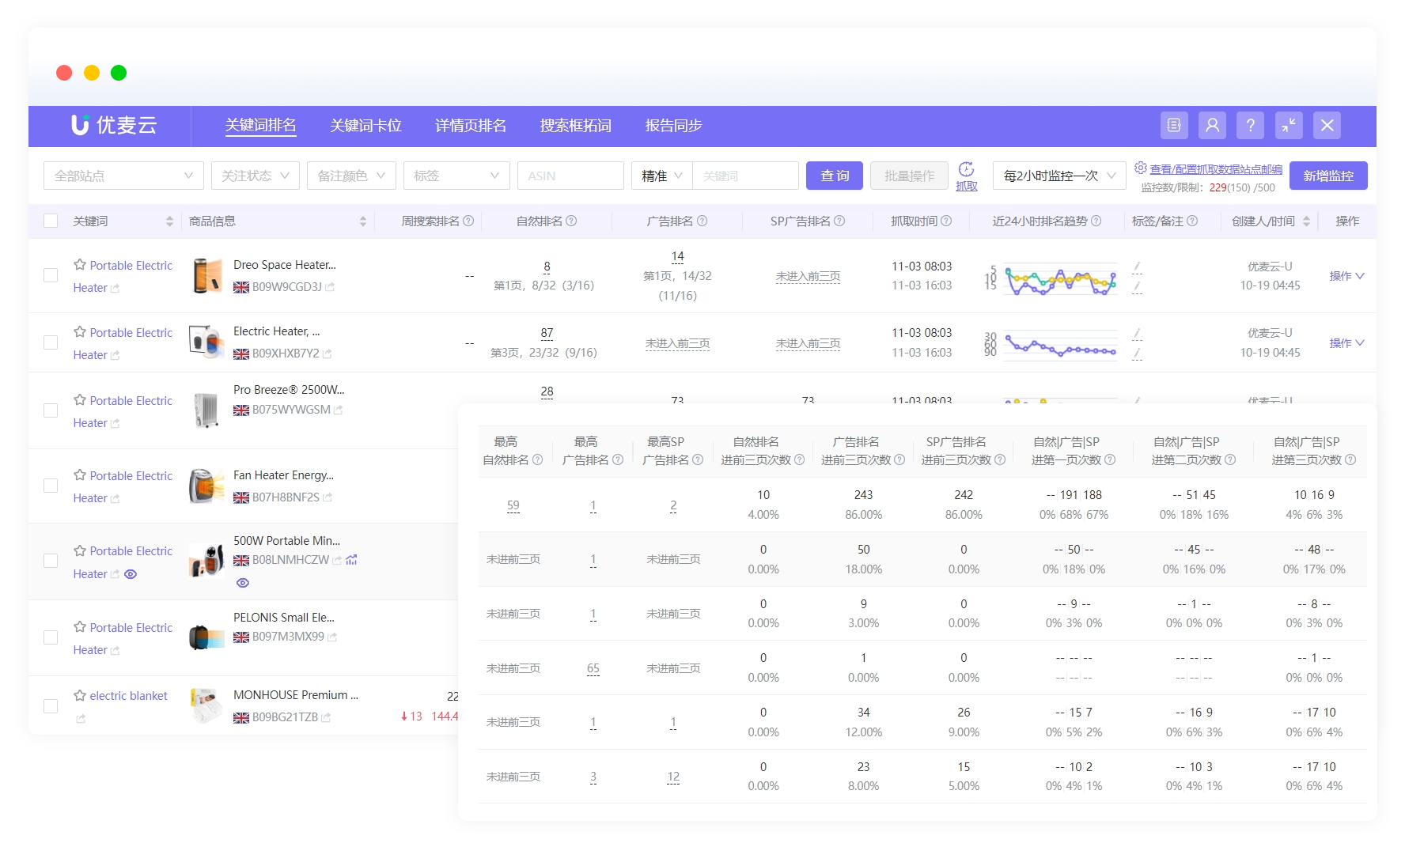The height and width of the screenshot is (847, 1405).
Task: Open the 精准 match type dropdown
Action: [x=662, y=176]
